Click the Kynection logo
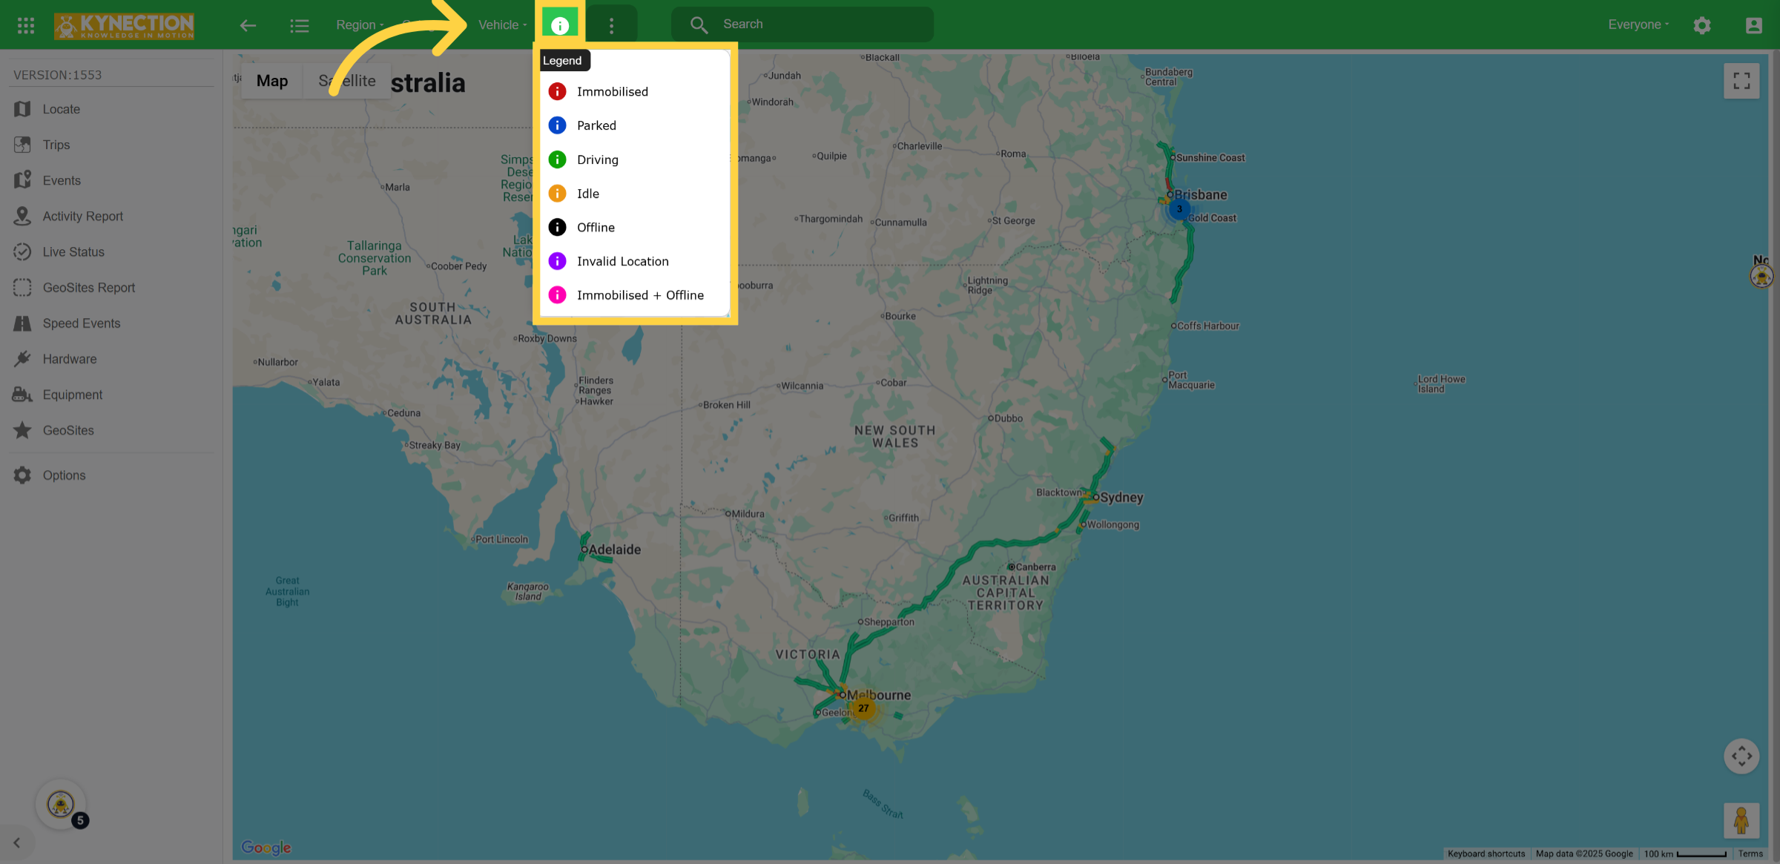This screenshot has height=864, width=1780. [124, 25]
